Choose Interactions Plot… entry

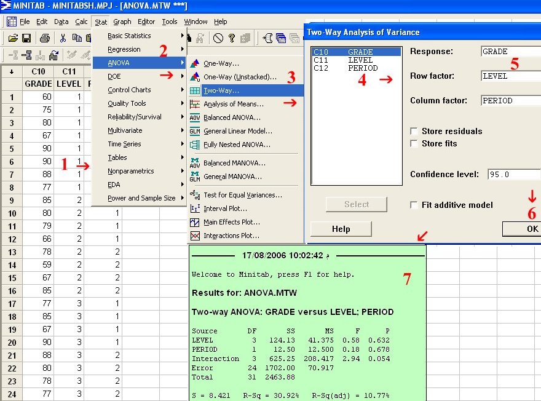pos(231,236)
